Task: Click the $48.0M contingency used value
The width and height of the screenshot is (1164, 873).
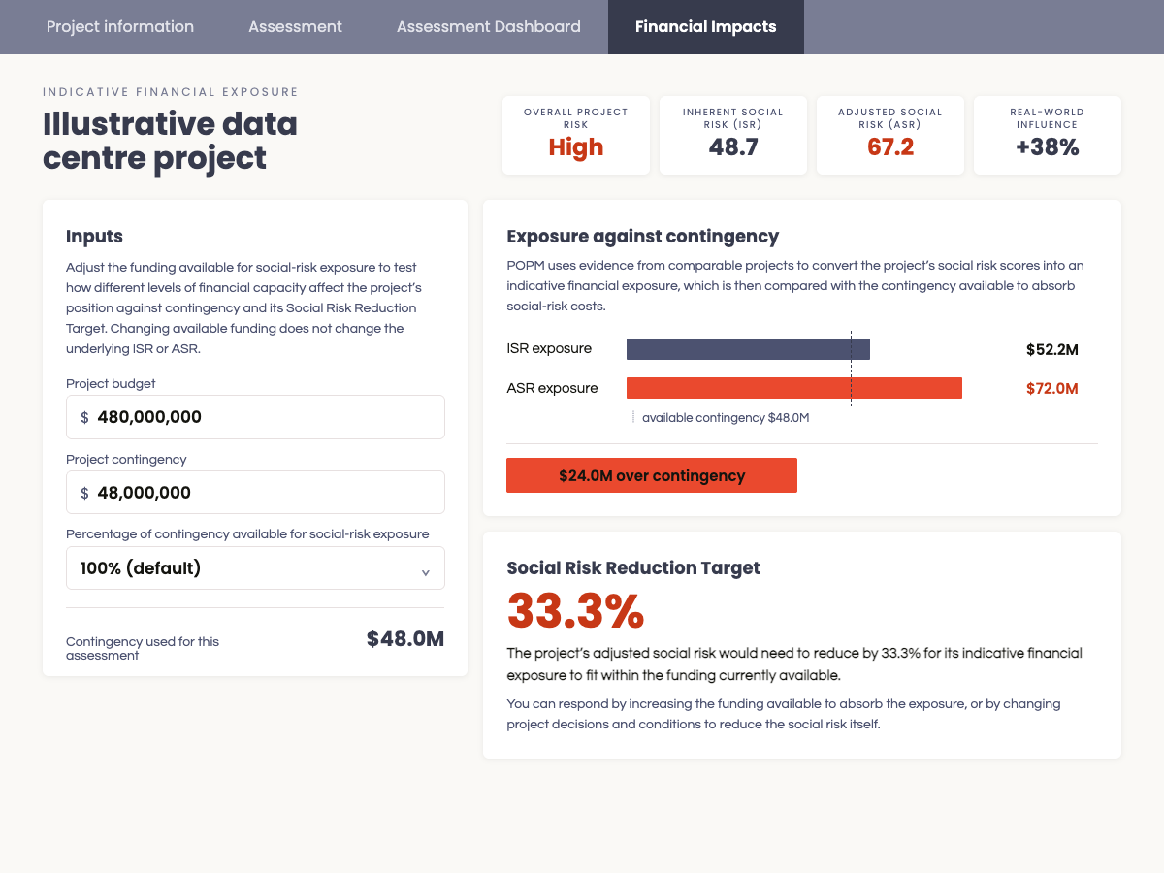Action: click(x=405, y=639)
